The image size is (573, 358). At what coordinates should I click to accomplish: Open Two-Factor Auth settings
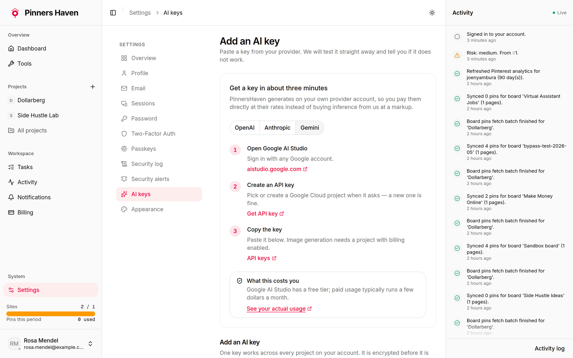tap(159, 134)
